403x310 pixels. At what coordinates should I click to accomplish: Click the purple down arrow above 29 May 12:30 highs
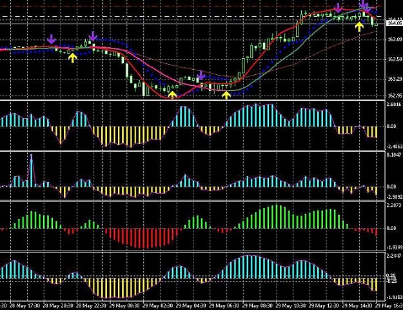[339, 8]
